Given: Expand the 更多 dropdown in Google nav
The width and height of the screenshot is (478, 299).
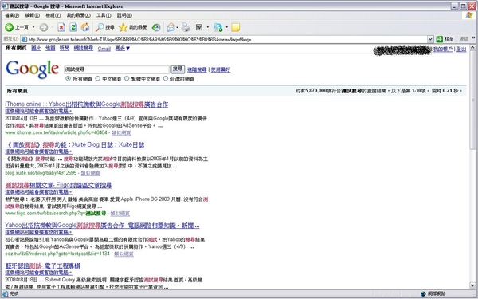Looking at the screenshot, I should coord(123,49).
